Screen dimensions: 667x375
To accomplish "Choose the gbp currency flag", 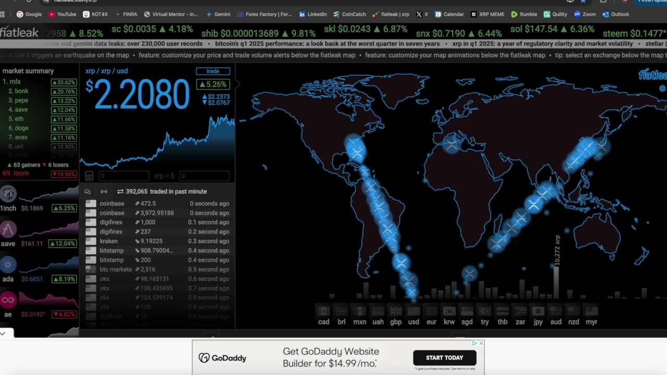I will click(x=396, y=311).
